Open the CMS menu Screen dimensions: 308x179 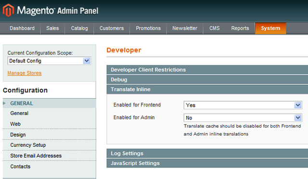[214, 28]
